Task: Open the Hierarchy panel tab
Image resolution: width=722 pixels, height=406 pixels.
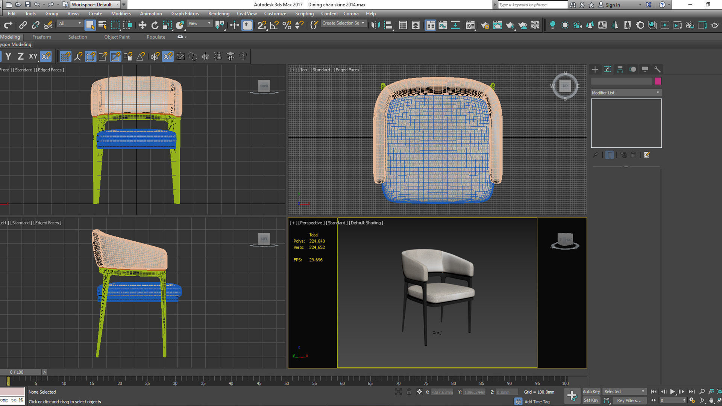Action: point(620,69)
